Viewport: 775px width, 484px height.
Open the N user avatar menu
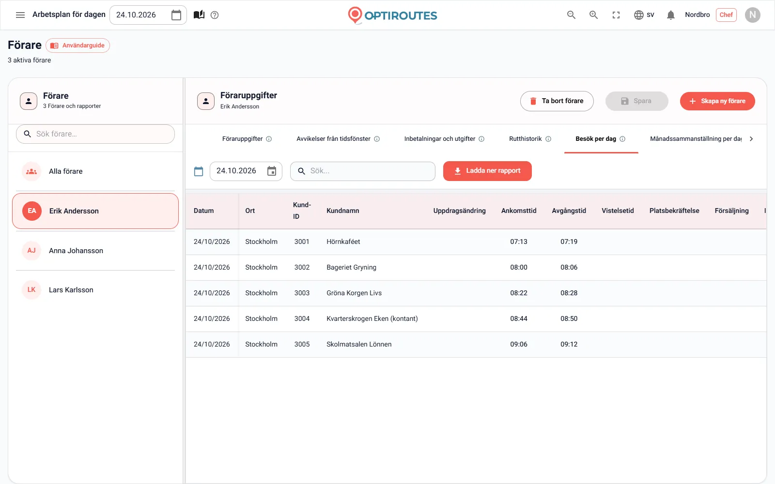[x=752, y=15]
